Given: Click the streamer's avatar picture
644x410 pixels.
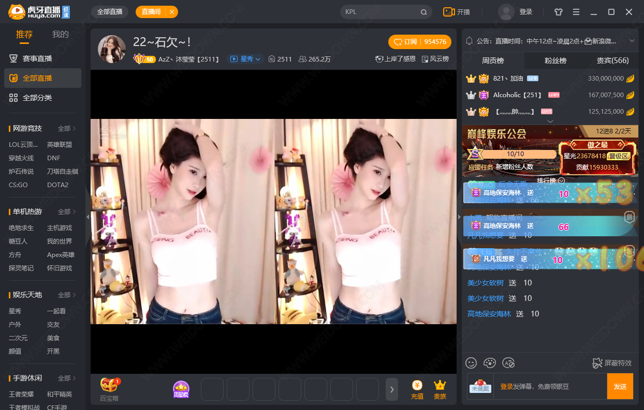Looking at the screenshot, I should coord(112,49).
